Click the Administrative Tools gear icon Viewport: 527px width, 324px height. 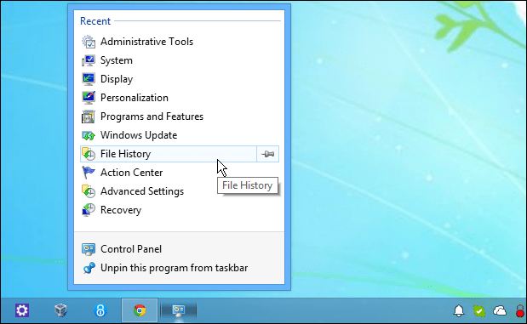89,42
